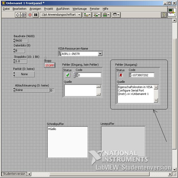178x178 pixels.
Task: Click the error-in Quelle text box
Action: [x=81, y=90]
